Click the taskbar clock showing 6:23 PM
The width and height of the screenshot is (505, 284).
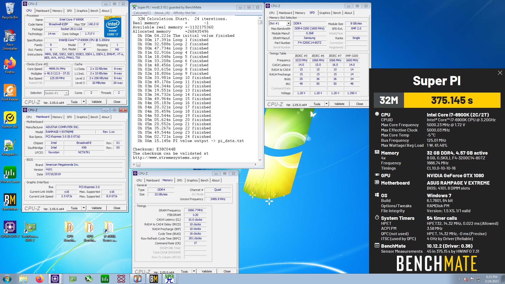[491, 279]
